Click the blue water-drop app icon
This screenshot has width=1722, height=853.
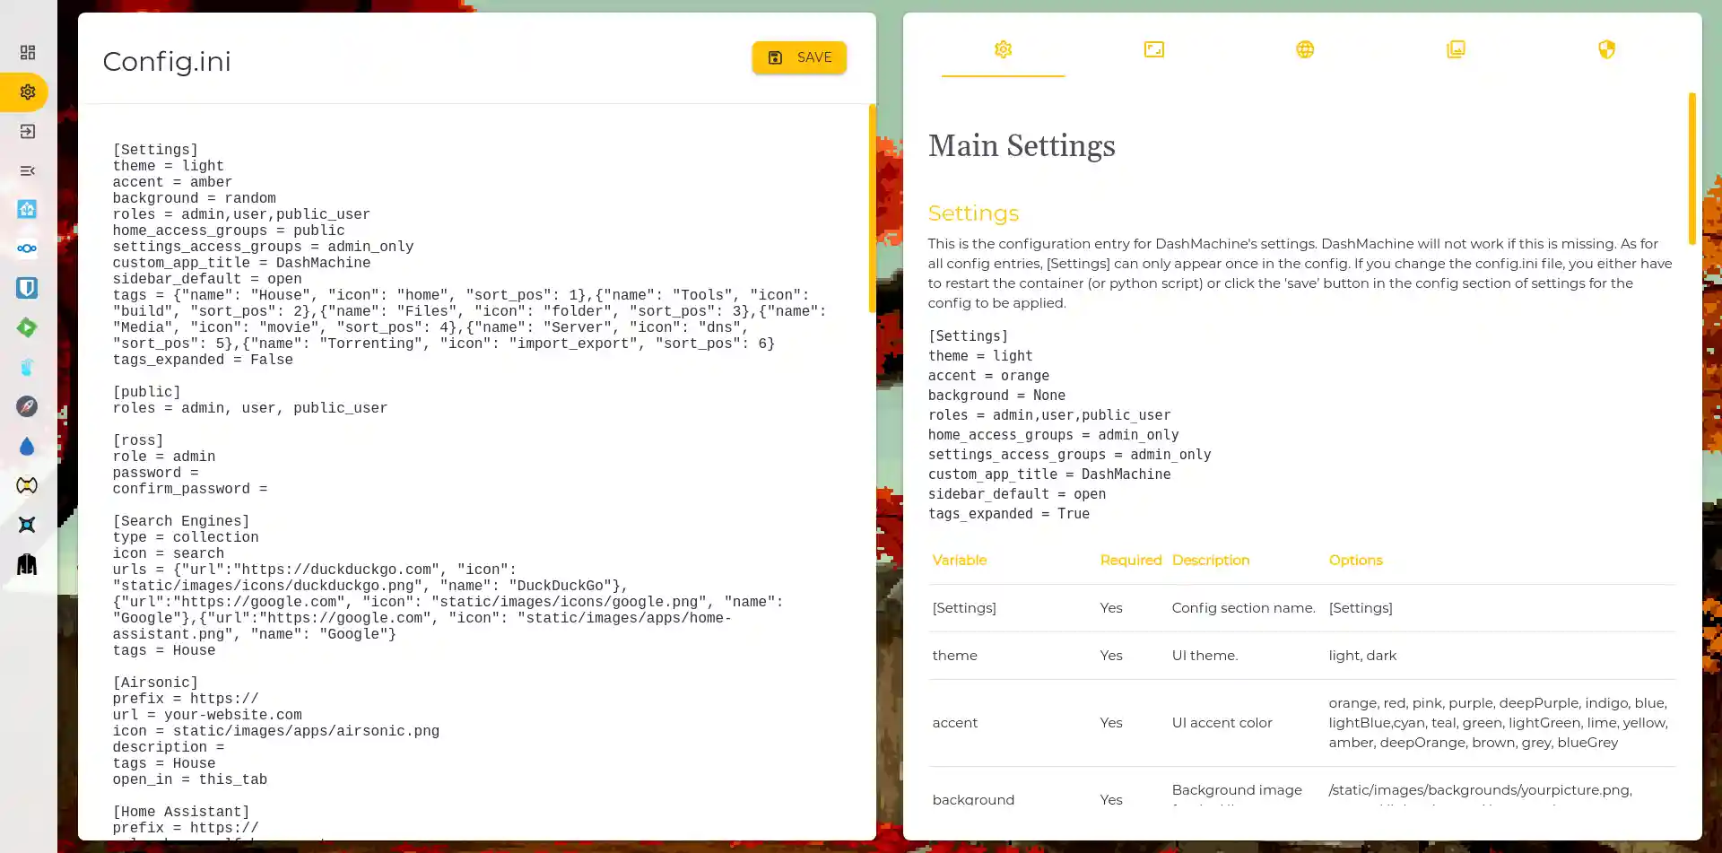point(27,446)
